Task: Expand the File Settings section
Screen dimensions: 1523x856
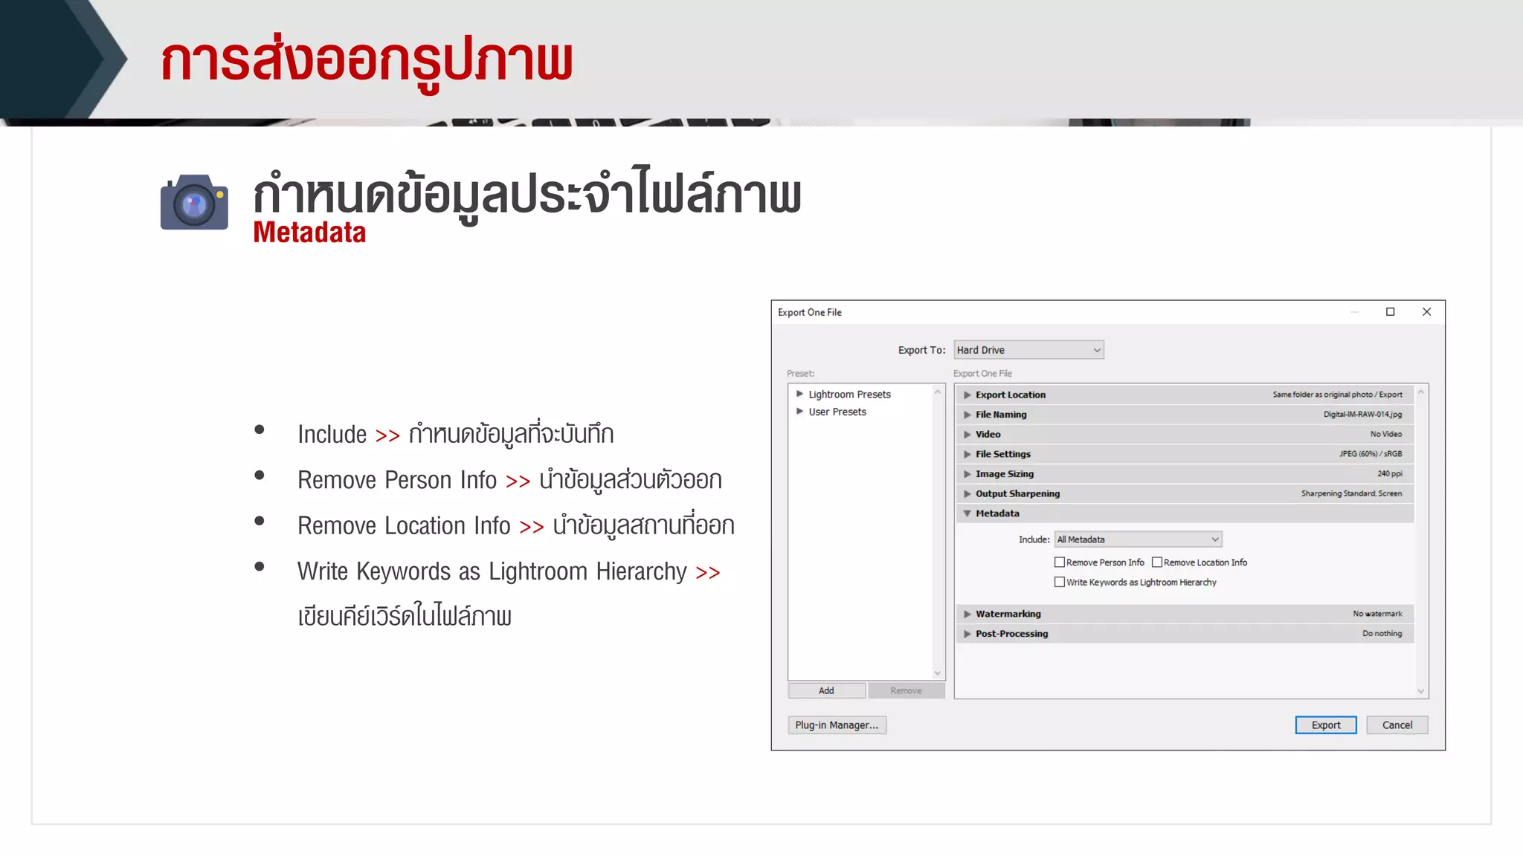Action: coord(967,454)
